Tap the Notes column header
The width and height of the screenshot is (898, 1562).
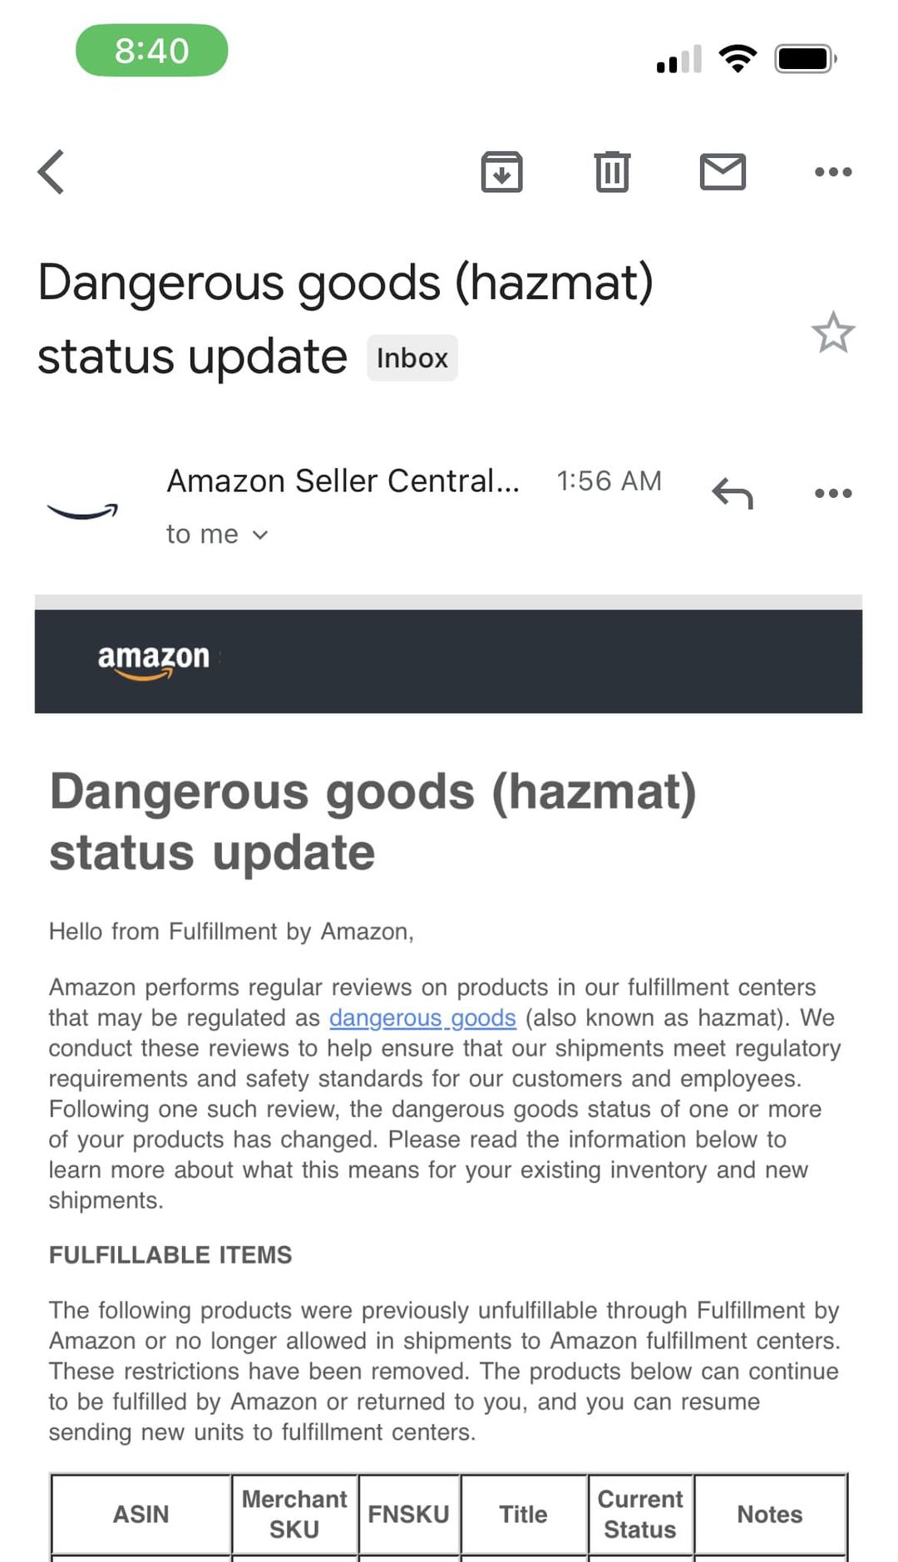click(x=770, y=1515)
